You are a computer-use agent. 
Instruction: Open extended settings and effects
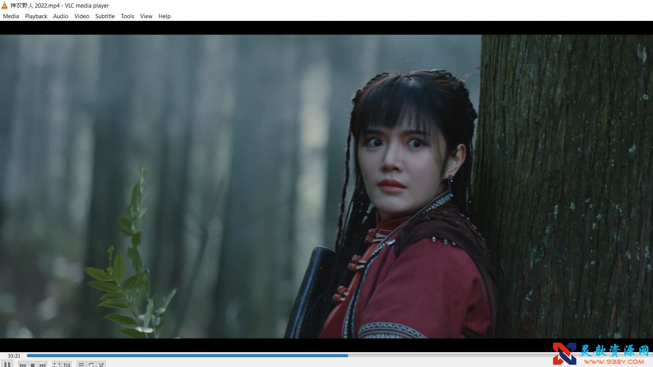[67, 364]
